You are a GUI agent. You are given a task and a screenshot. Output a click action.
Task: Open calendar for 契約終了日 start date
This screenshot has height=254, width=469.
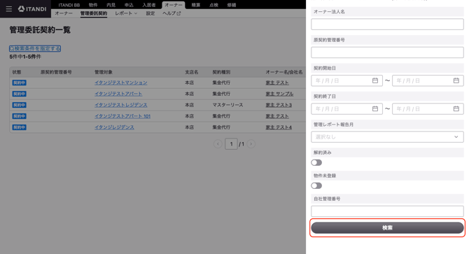coord(375,108)
